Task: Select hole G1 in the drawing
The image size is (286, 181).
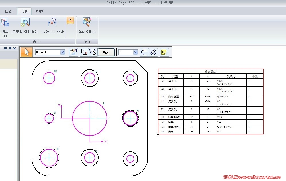Action: (49, 78)
